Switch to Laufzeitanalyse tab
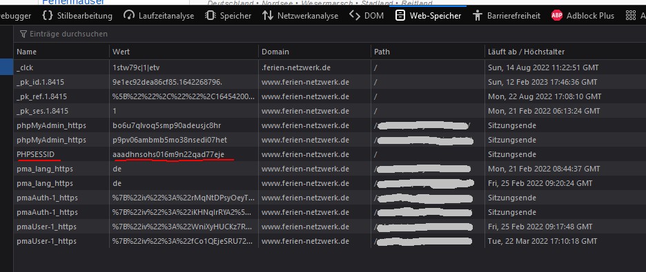 pos(159,16)
